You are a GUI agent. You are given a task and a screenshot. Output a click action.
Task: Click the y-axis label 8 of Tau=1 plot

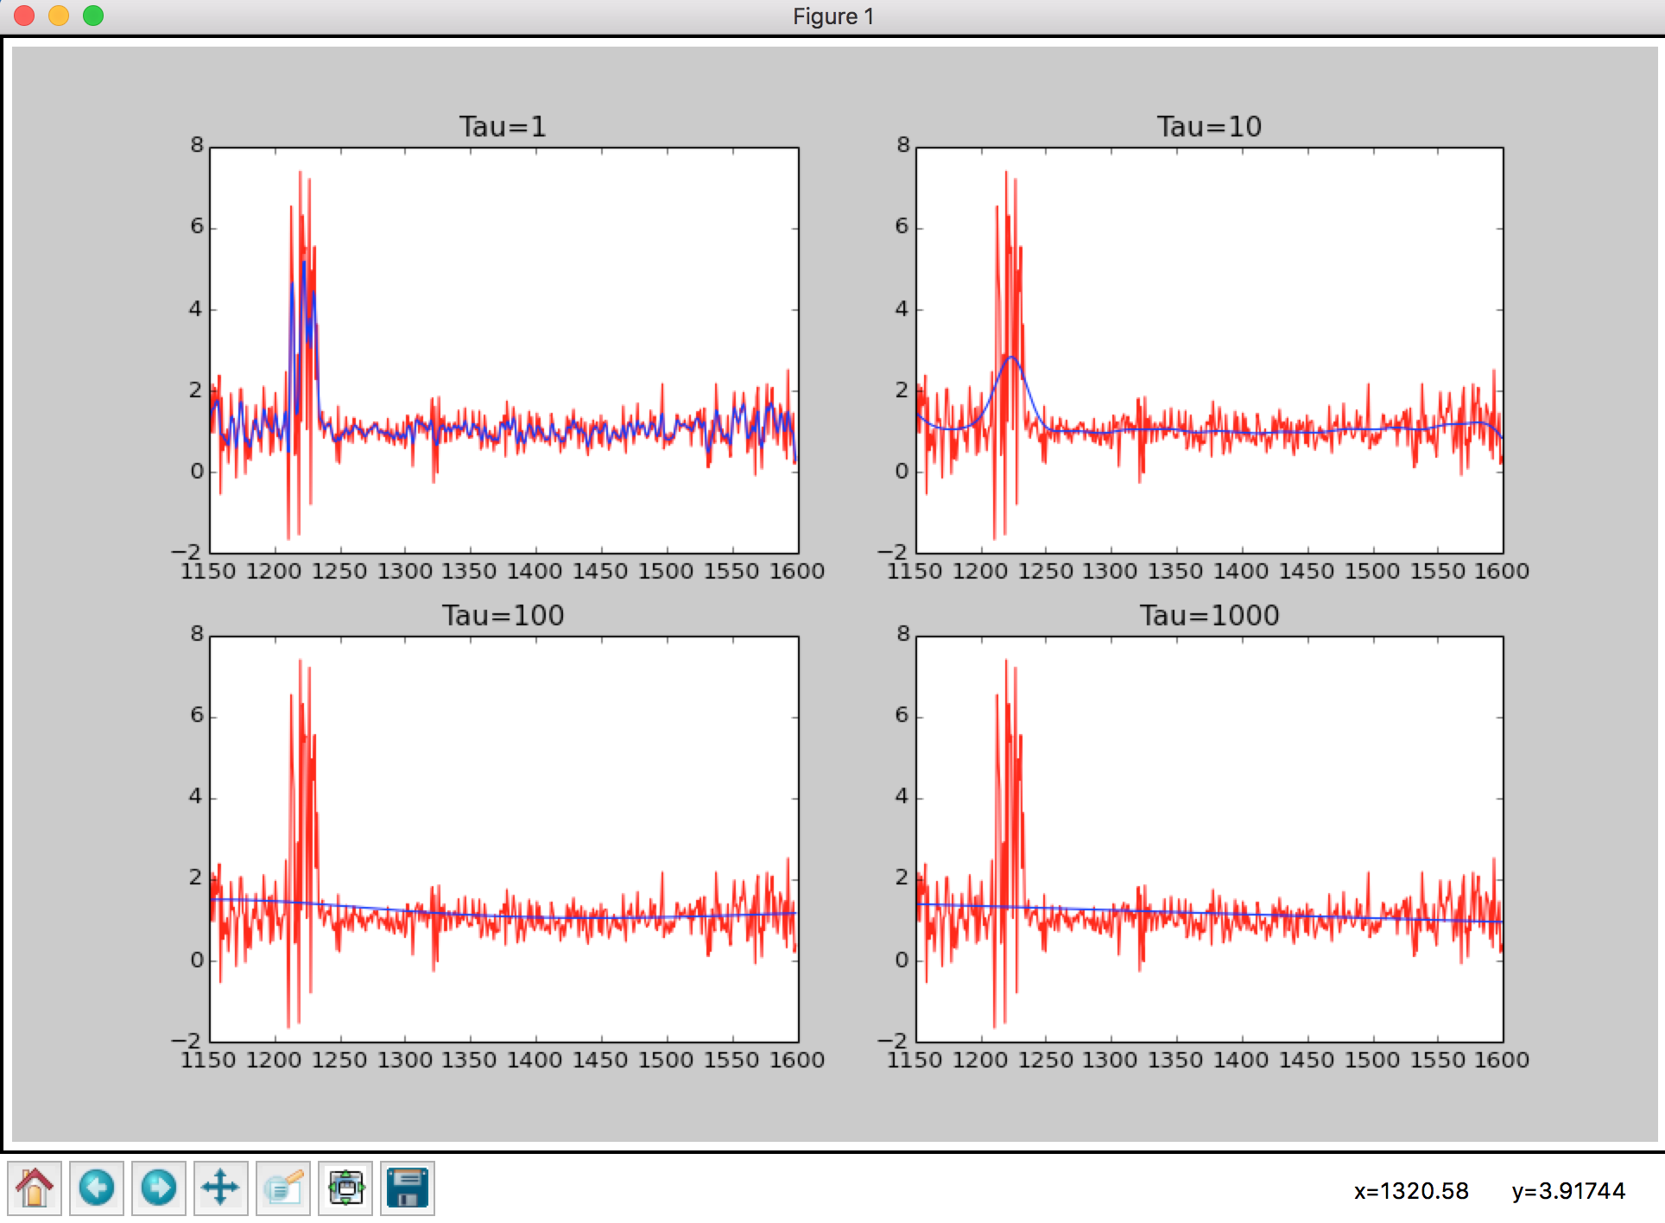click(x=197, y=145)
